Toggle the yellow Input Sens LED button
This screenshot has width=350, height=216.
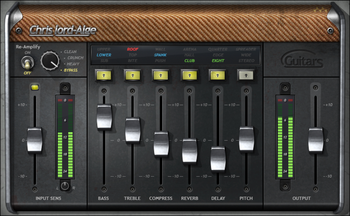(35, 88)
